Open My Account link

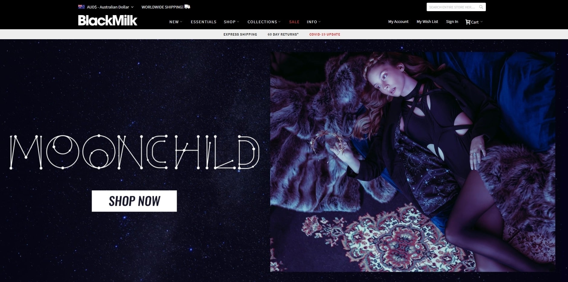click(398, 22)
